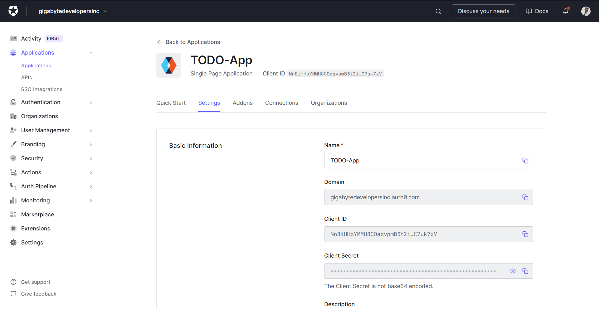Go to the Organizations tab
Viewport: 599px width, 309px height.
coord(329,103)
